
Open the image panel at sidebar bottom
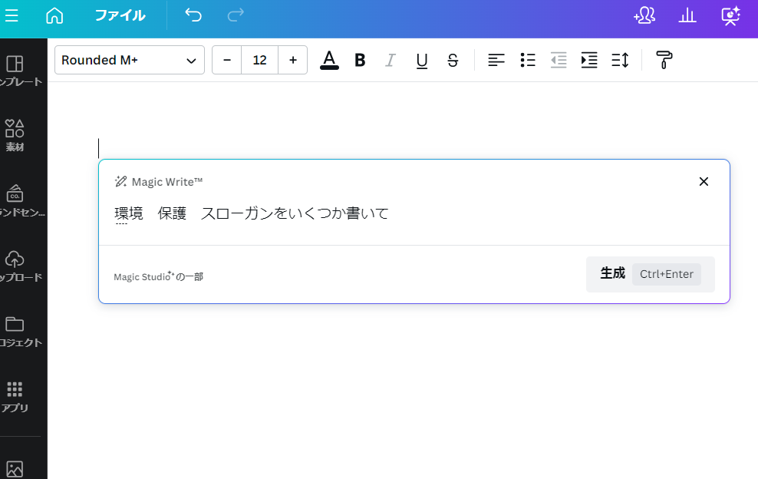coord(15,468)
